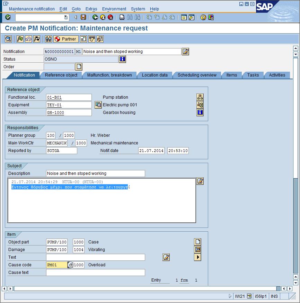This screenshot has width=300, height=303.
Task: Open Location data tab
Action: point(155,75)
